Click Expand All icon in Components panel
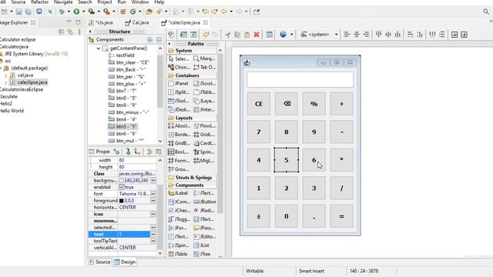493x277 pixels. (150, 40)
